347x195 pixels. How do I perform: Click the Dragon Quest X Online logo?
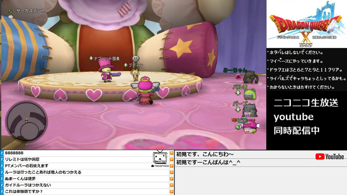(307, 24)
